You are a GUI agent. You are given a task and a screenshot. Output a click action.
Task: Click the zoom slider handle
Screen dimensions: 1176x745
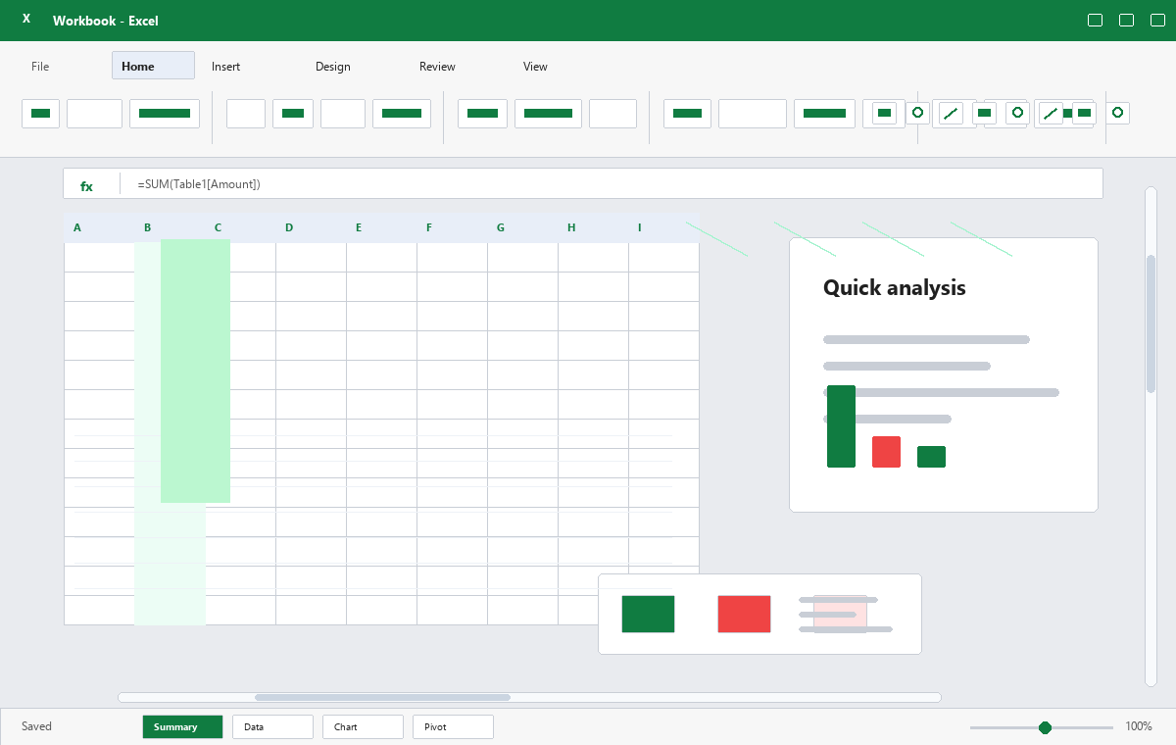1045,727
